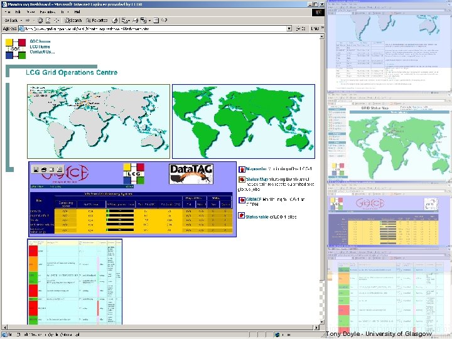452x339 pixels.
Task: Click the Internet zone icon in the status bar
Action: pos(277,335)
